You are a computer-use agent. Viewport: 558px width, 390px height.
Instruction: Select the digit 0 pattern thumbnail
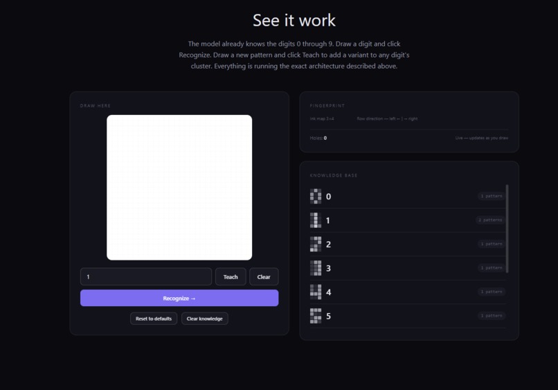point(316,196)
